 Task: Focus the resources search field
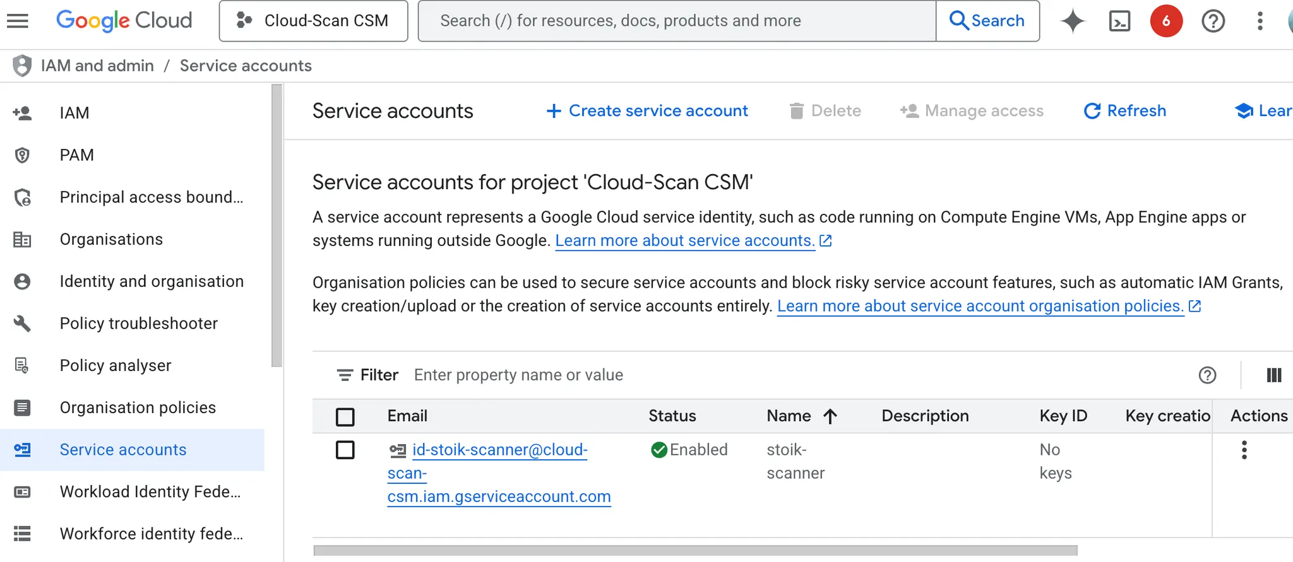[x=677, y=21]
